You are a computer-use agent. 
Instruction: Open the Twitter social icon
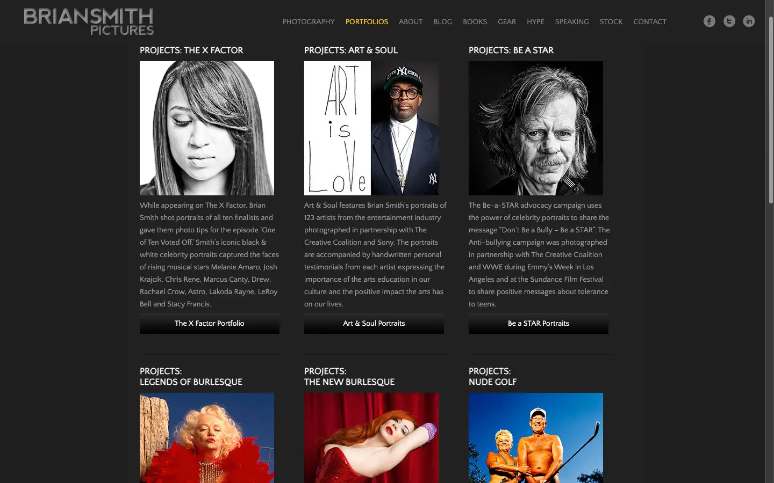point(729,21)
